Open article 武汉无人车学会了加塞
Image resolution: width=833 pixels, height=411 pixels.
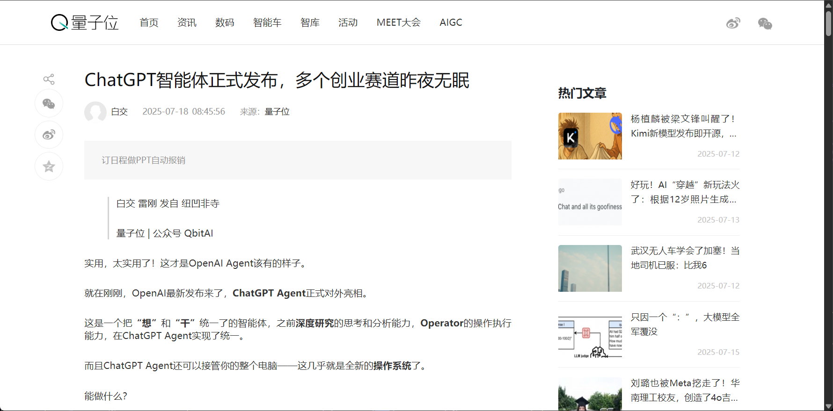click(685, 258)
